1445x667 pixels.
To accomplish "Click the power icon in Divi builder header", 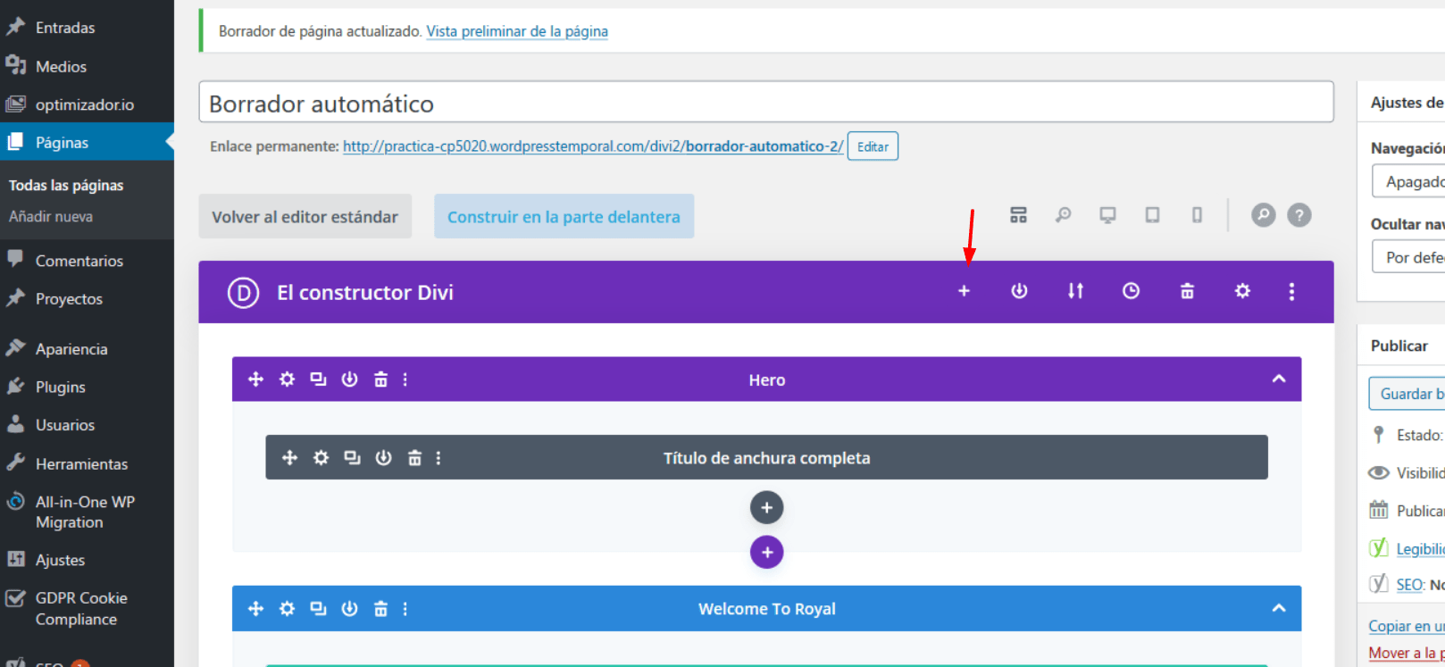I will [x=1019, y=291].
